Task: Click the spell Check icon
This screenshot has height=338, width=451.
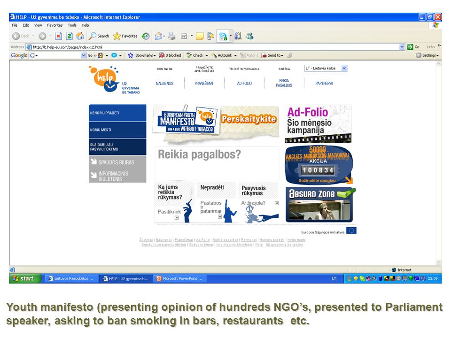Action: tap(189, 55)
